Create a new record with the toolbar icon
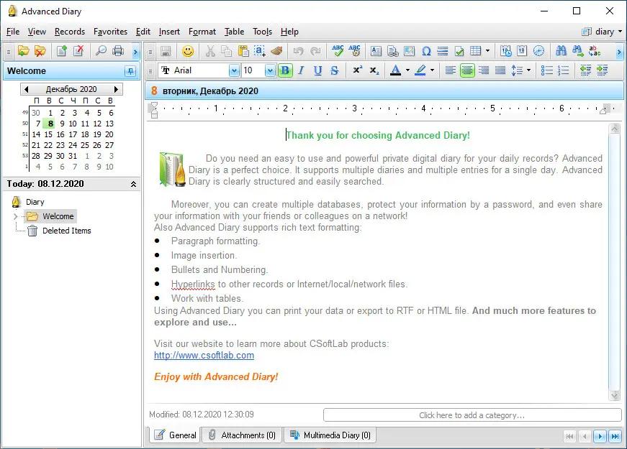The width and height of the screenshot is (627, 449). point(62,51)
